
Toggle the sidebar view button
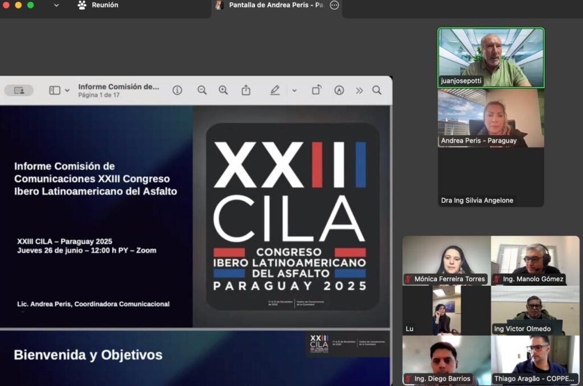pos(55,90)
